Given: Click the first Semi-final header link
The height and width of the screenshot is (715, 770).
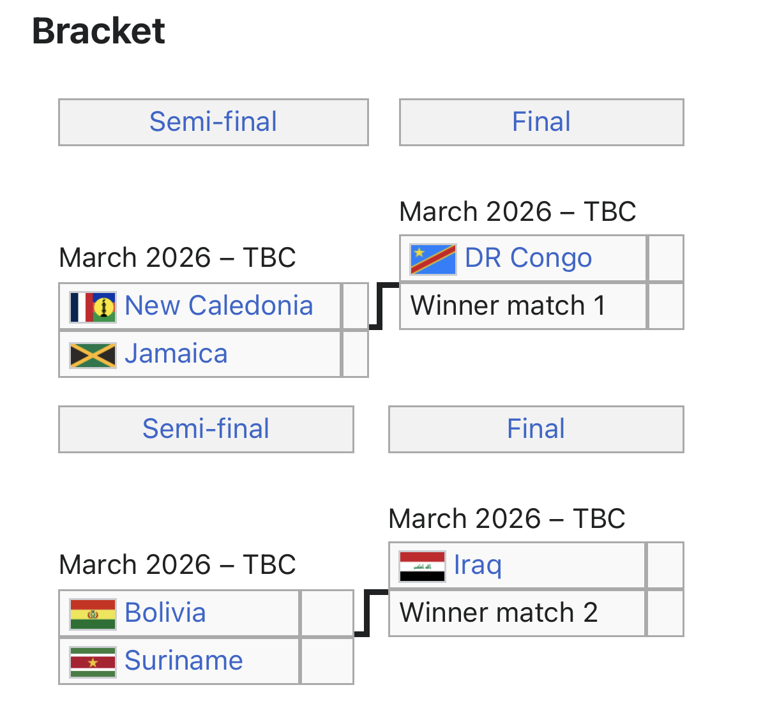Looking at the screenshot, I should (213, 122).
